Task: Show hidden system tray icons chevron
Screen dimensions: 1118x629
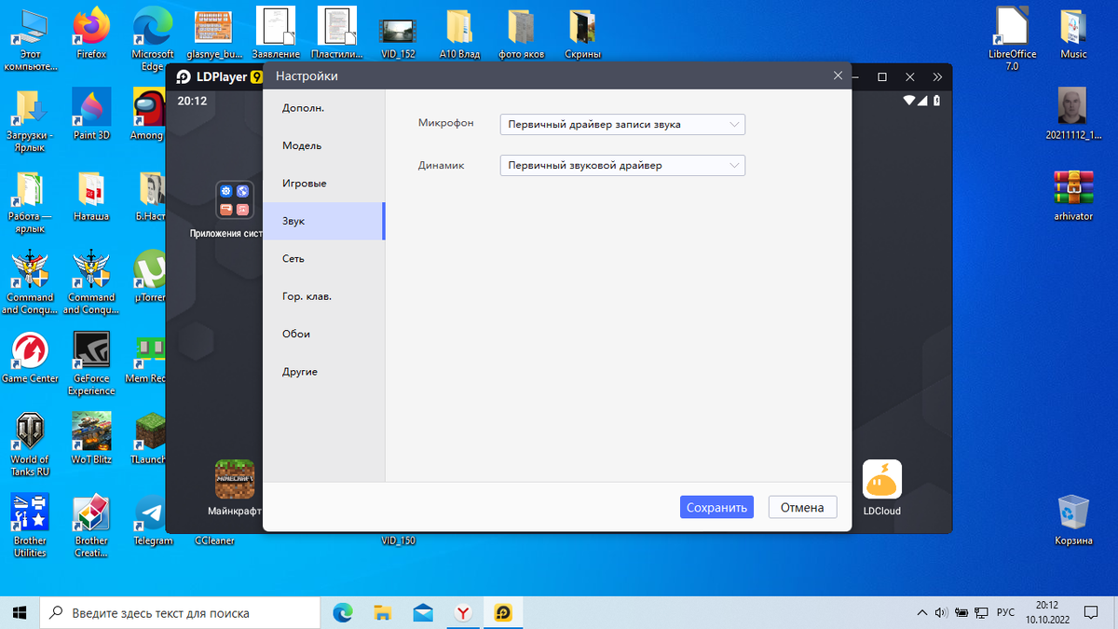Action: [921, 613]
